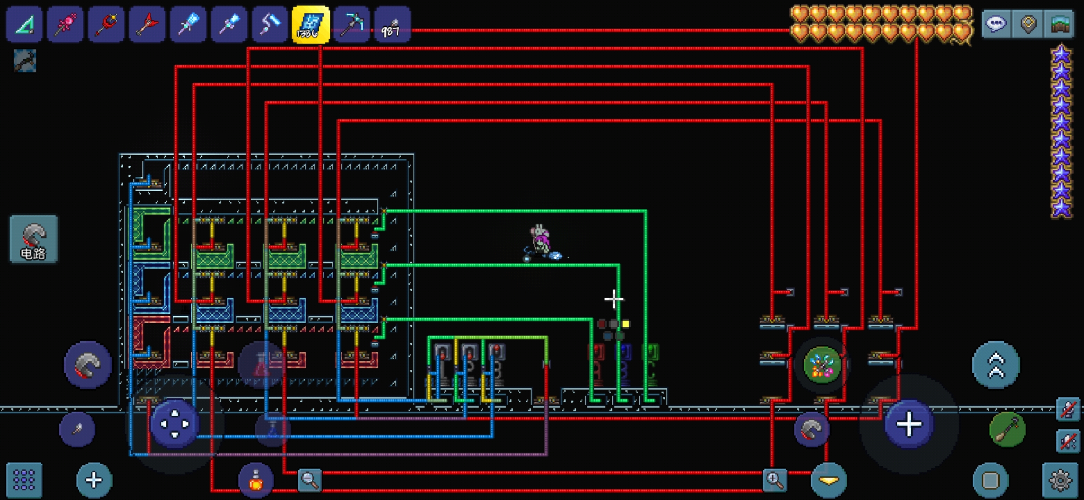This screenshot has height=500, width=1084.
Task: Select the red crescent wrench hotbar slot
Action: tap(106, 24)
